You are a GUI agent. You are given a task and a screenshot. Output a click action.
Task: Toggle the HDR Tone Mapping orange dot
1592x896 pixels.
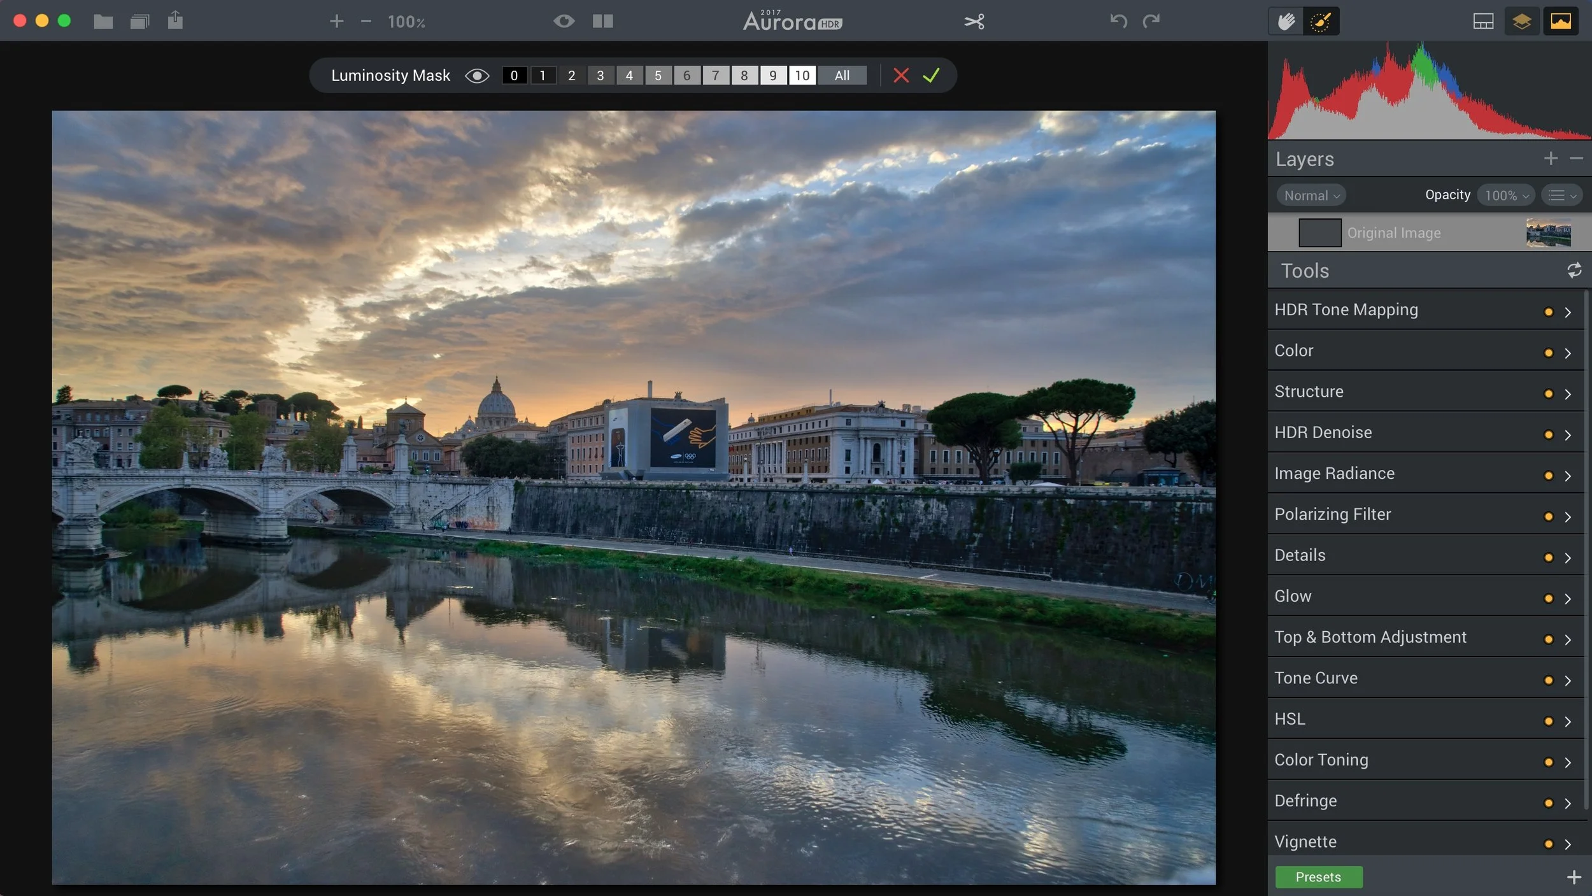pos(1548,312)
